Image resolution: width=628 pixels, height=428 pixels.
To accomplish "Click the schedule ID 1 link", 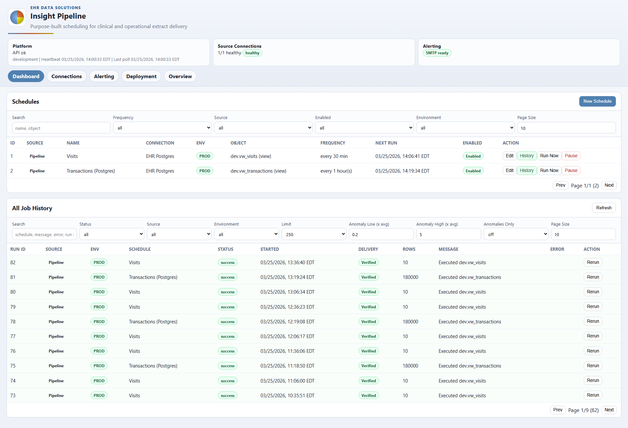I will (12, 156).
